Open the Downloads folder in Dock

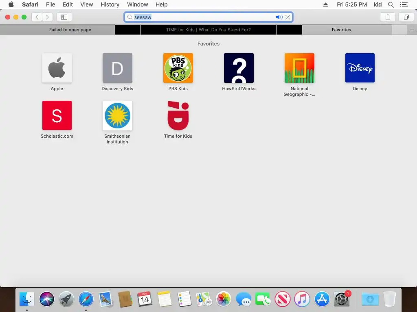tap(370, 299)
